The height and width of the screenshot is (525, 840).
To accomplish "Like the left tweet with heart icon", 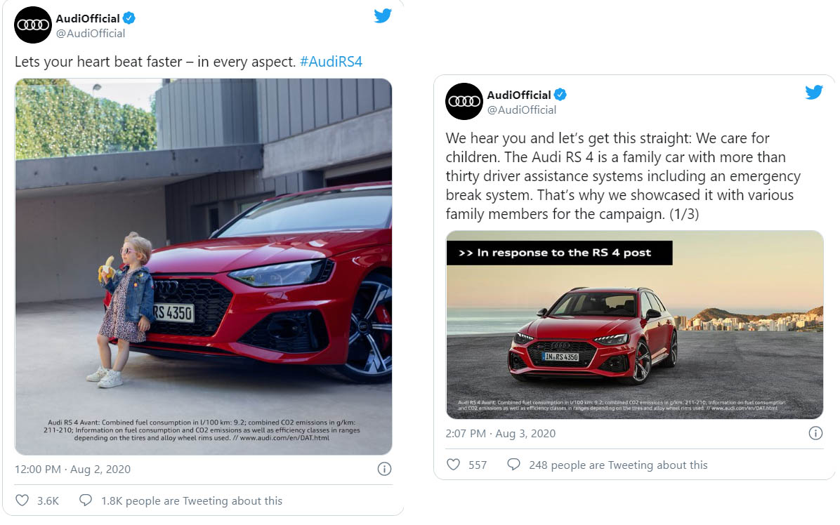I will point(22,500).
